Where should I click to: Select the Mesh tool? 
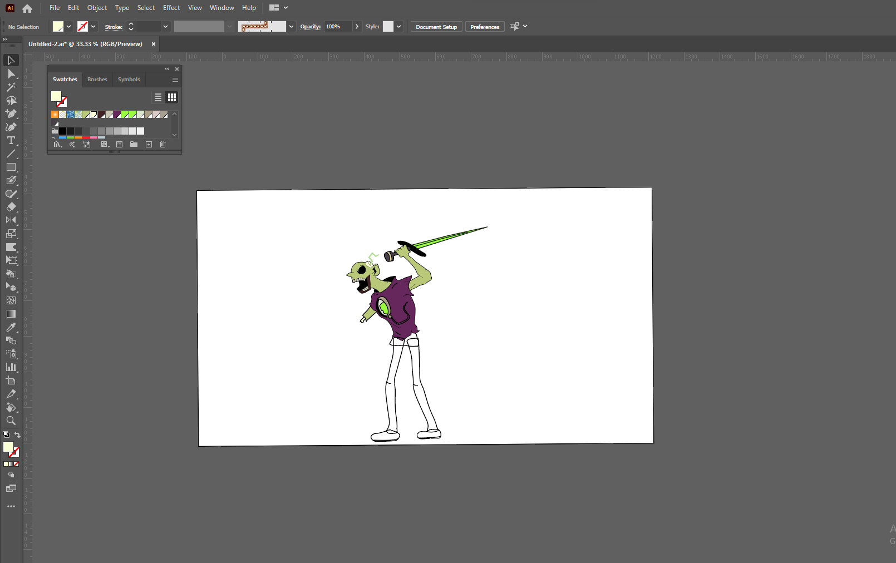pos(11,300)
